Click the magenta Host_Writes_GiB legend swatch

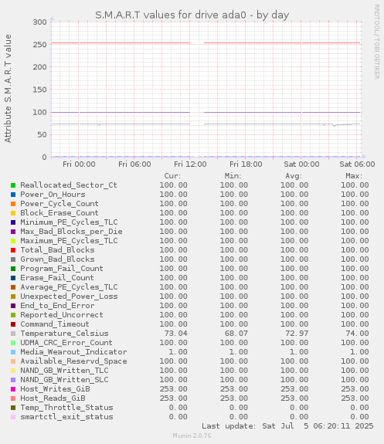point(13,389)
